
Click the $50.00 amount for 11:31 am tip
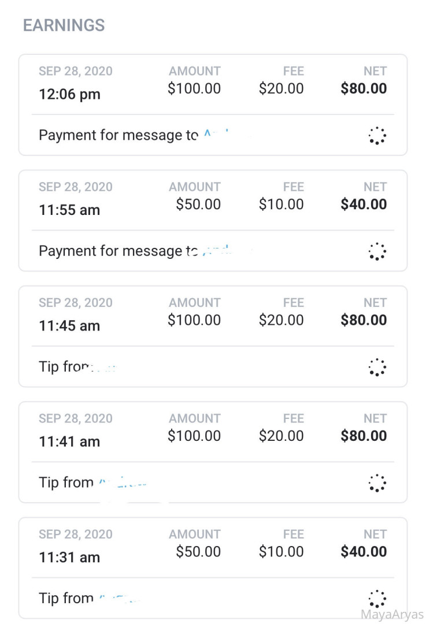(198, 552)
